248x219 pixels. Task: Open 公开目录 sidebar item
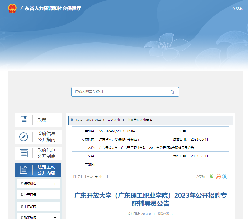(30, 195)
